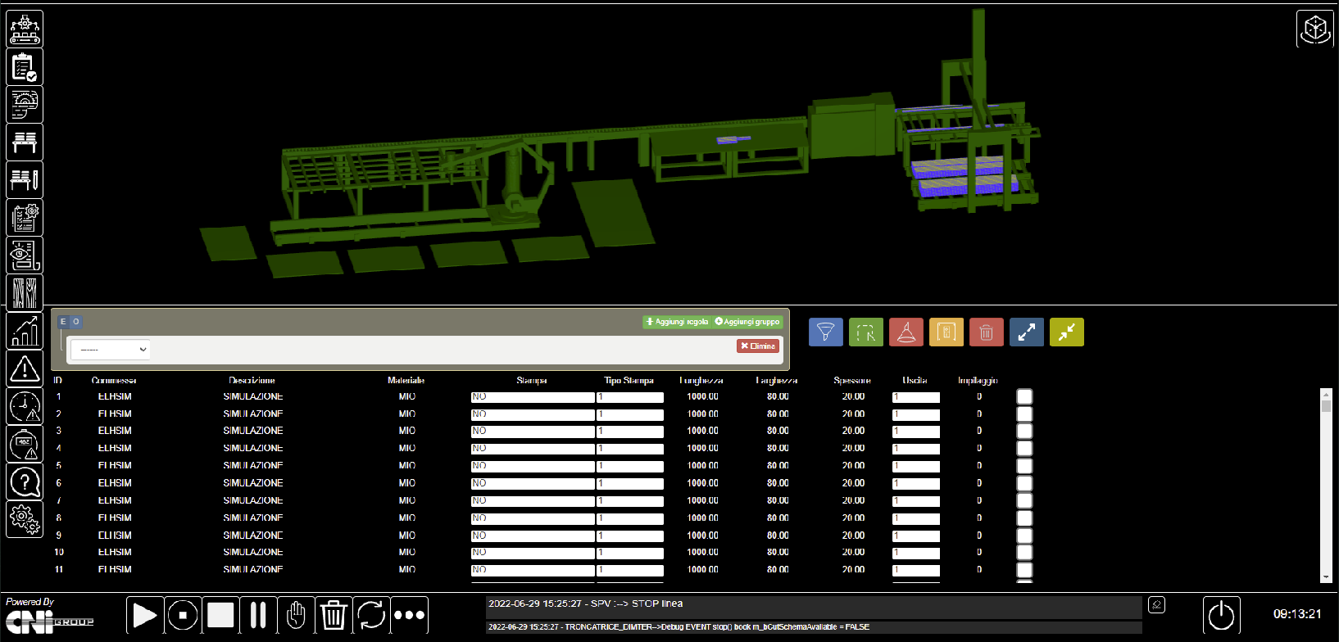Check the checkbox for row ID 1
The width and height of the screenshot is (1339, 642).
click(1024, 396)
